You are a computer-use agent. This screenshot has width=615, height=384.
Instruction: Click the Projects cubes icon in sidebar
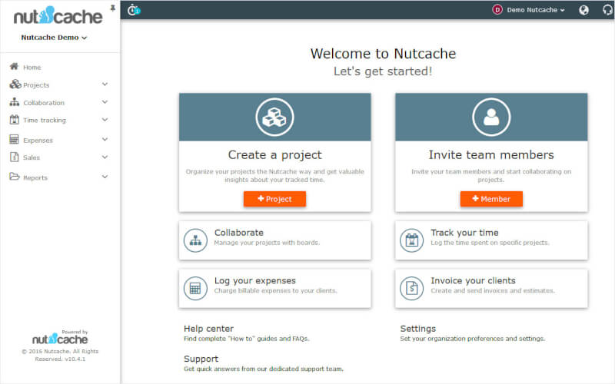click(x=15, y=84)
